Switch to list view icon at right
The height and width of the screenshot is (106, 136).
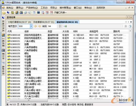coord(126,26)
